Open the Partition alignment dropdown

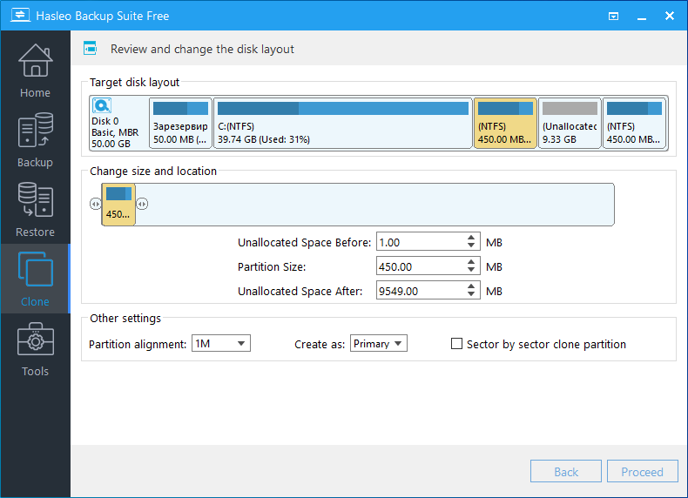tap(221, 343)
